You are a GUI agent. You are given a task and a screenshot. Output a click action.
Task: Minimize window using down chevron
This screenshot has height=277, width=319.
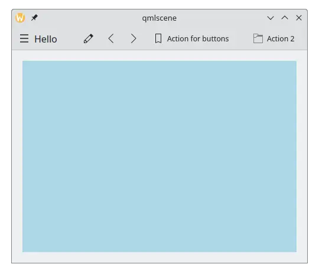[x=271, y=18]
